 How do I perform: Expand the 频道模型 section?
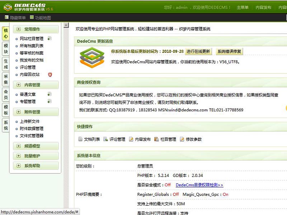click(x=36, y=146)
